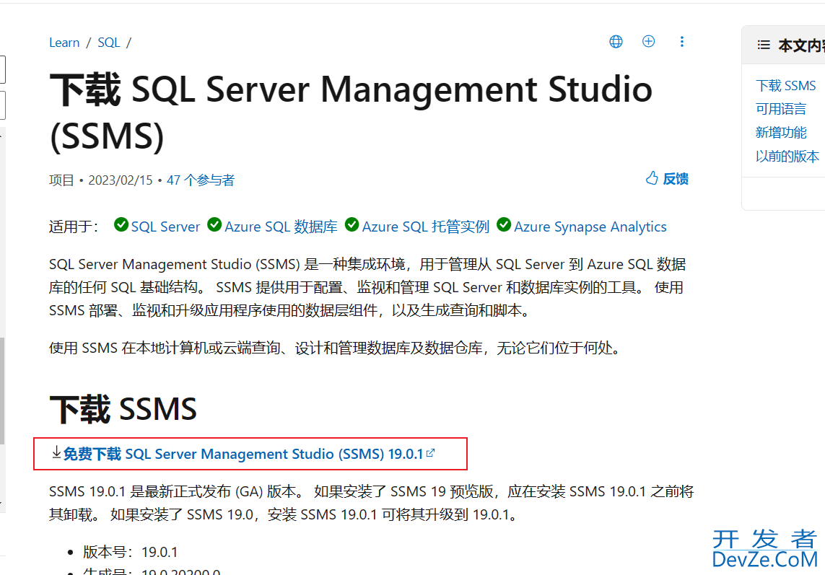This screenshot has width=825, height=575.
Task: Click the thumbs-up feedback icon
Action: tap(652, 178)
